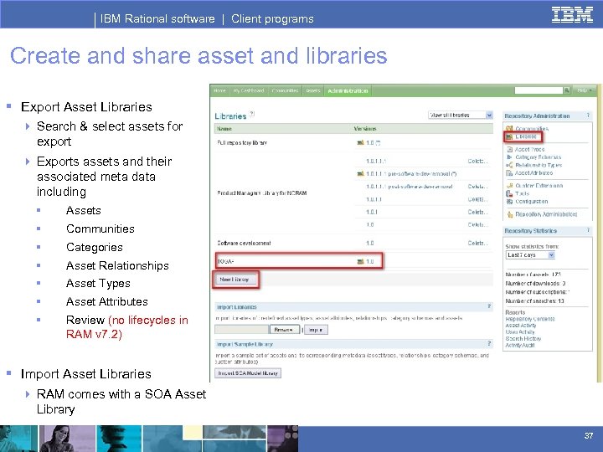
Task: Click the library icon for Full repository 1.0
Action: pos(360,142)
